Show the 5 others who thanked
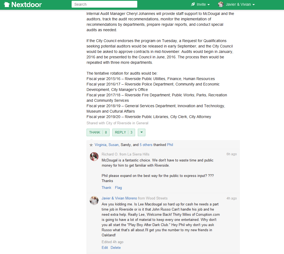The image size is (284, 254). [x=146, y=145]
